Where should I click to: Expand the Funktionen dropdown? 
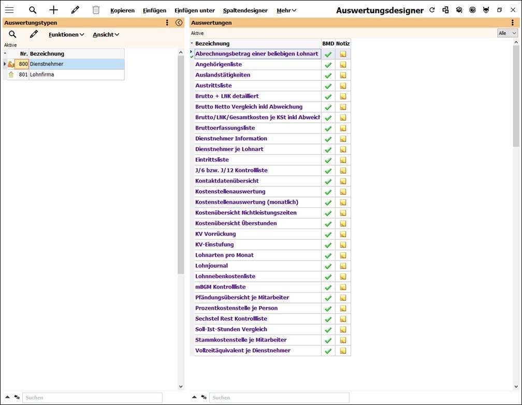tap(66, 35)
